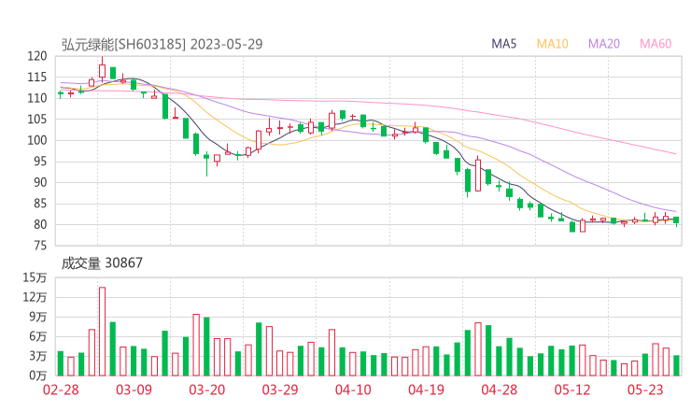Click the MA5 legend label
This screenshot has height=411, width=691.
click(503, 44)
